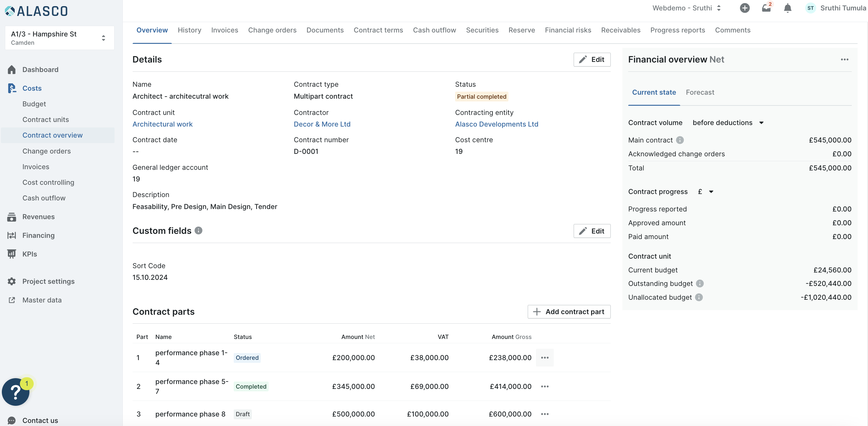Screen dimensions: 868x426
Task: Click info icon next to Custom fields
Action: pos(198,230)
